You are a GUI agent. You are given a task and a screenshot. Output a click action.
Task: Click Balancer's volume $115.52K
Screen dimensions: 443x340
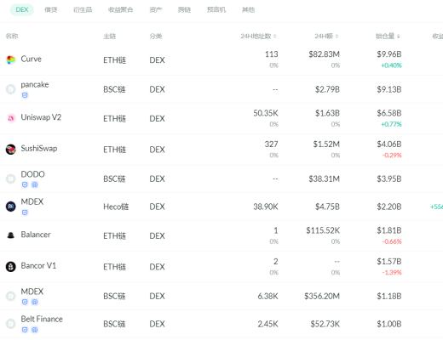coord(323,230)
